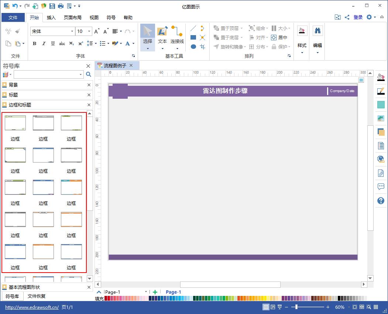The height and width of the screenshot is (314, 388).
Task: Choose the 连接线 connector tool
Action: point(177,36)
